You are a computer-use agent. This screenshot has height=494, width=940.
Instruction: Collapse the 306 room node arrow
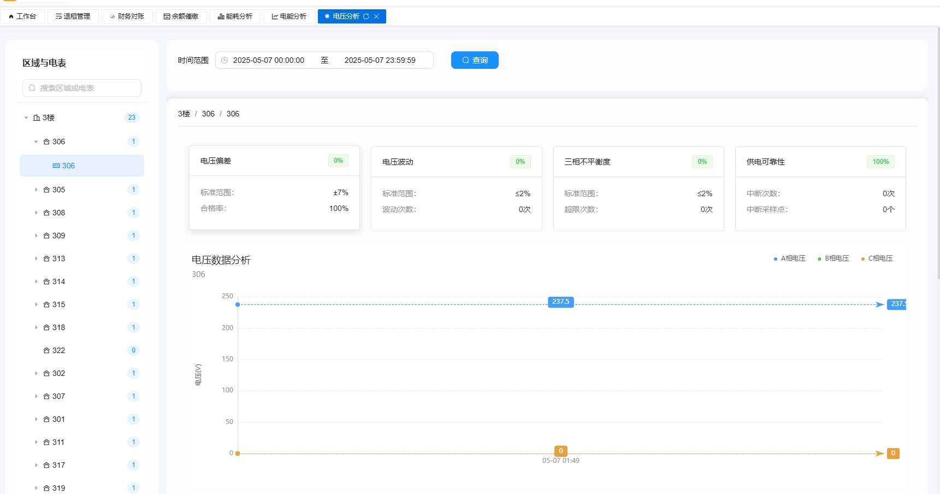[x=36, y=142]
